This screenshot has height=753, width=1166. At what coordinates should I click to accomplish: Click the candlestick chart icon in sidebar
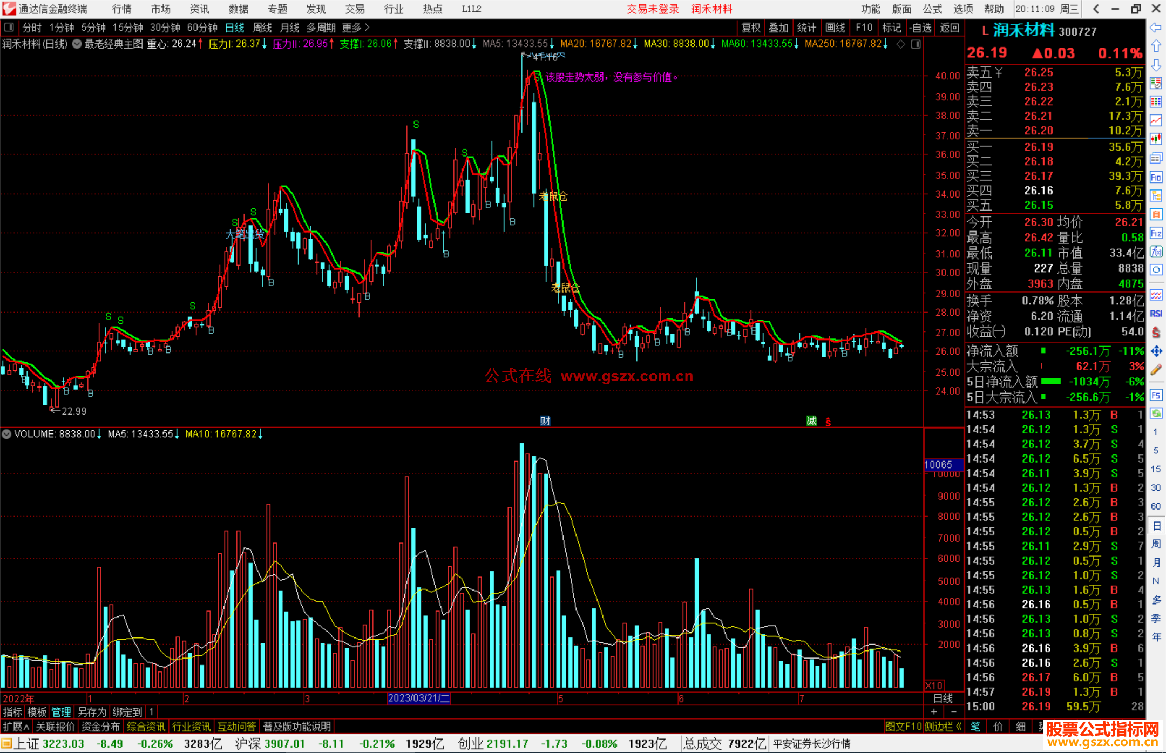pos(1156,139)
